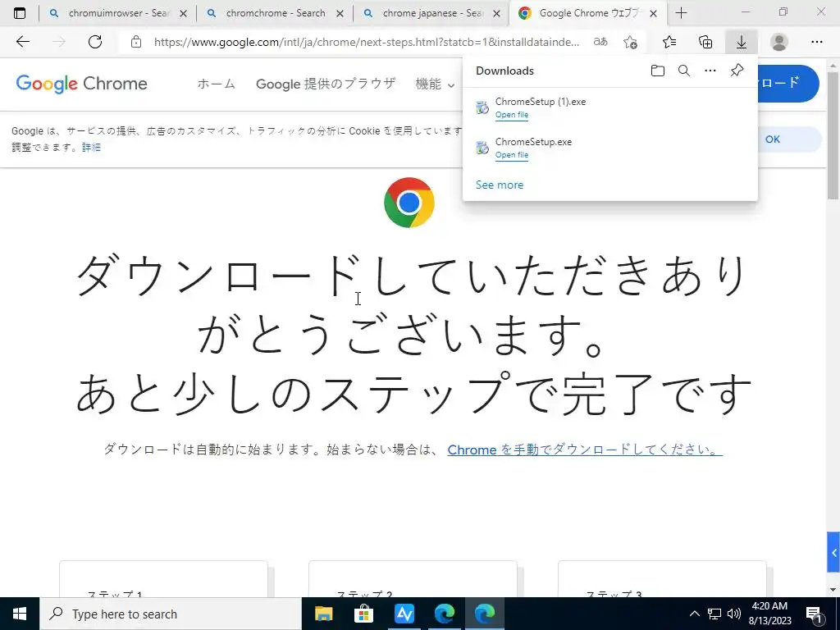Close the chrome japanese search tab
The width and height of the screenshot is (840, 630).
pos(496,14)
